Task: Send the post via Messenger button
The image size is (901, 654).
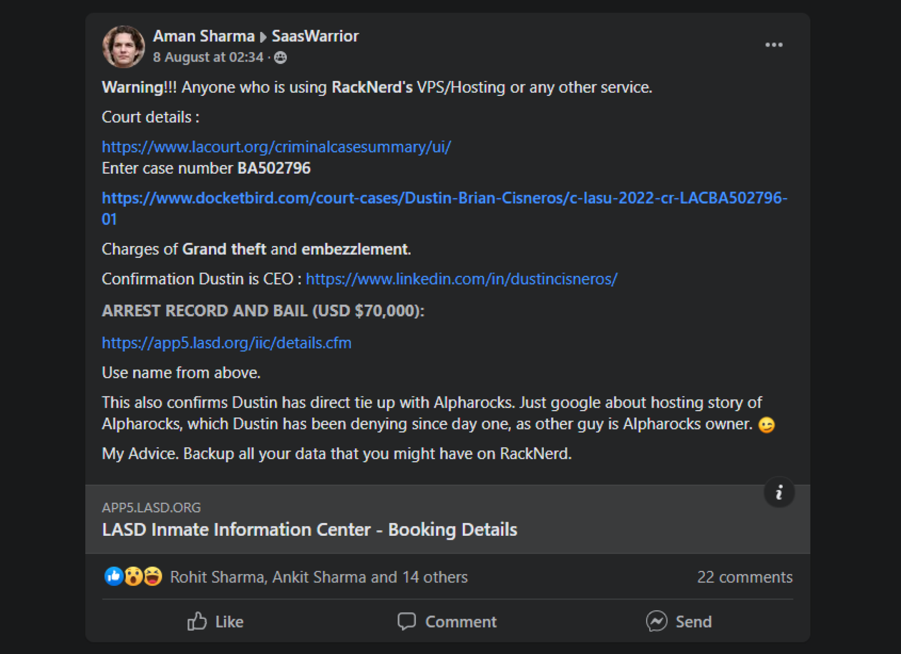Action: [679, 621]
